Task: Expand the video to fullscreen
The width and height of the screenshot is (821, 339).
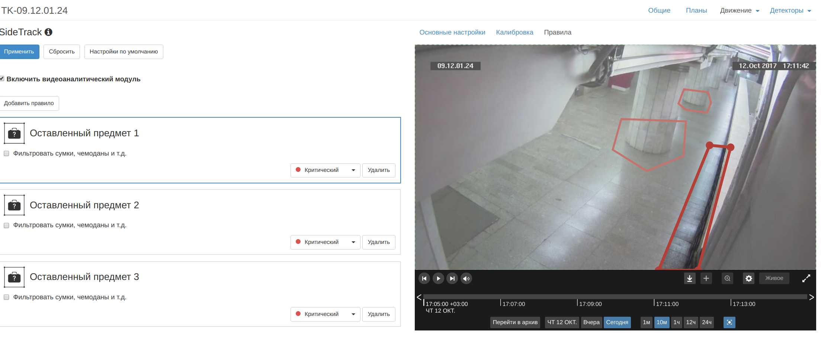Action: pos(806,278)
